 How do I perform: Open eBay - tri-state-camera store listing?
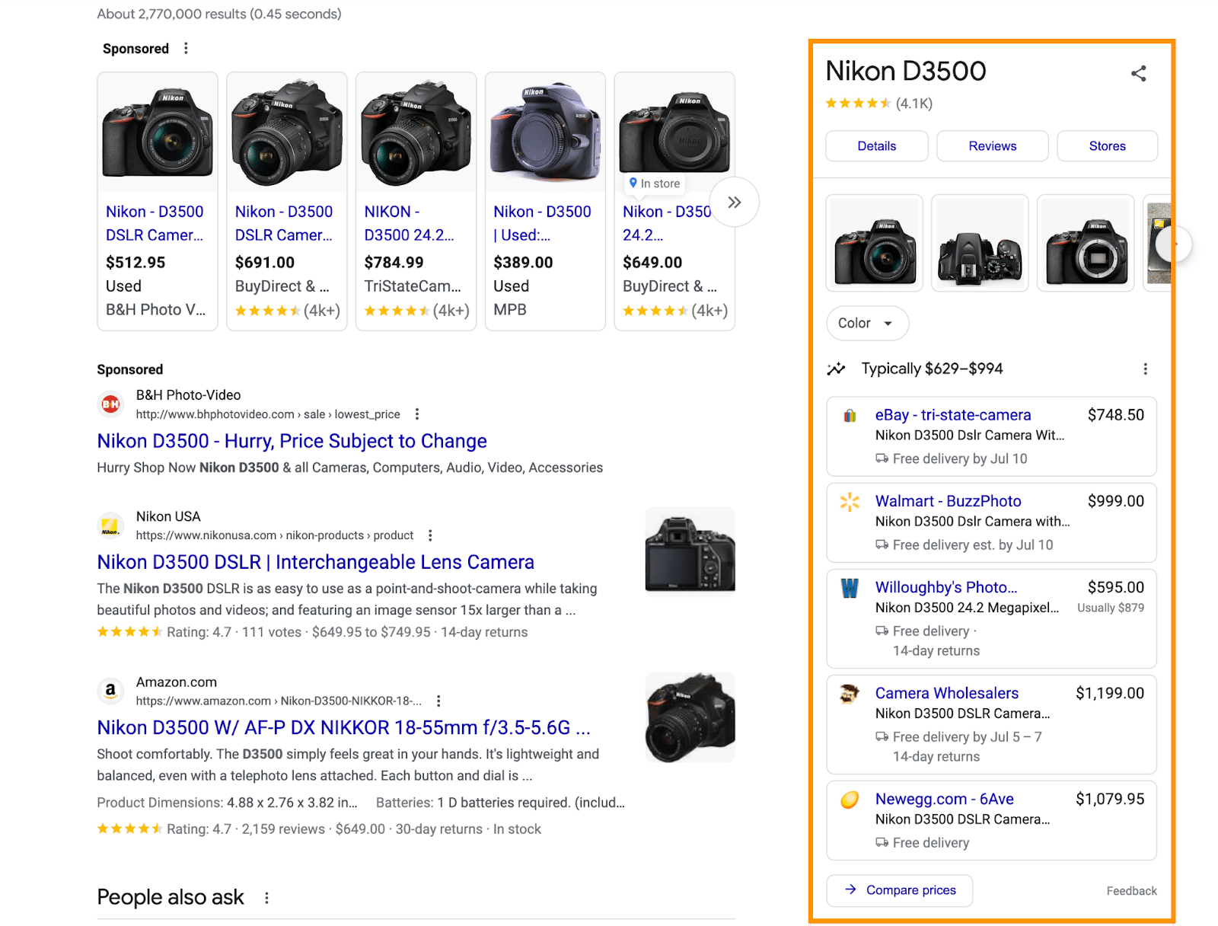point(953,415)
